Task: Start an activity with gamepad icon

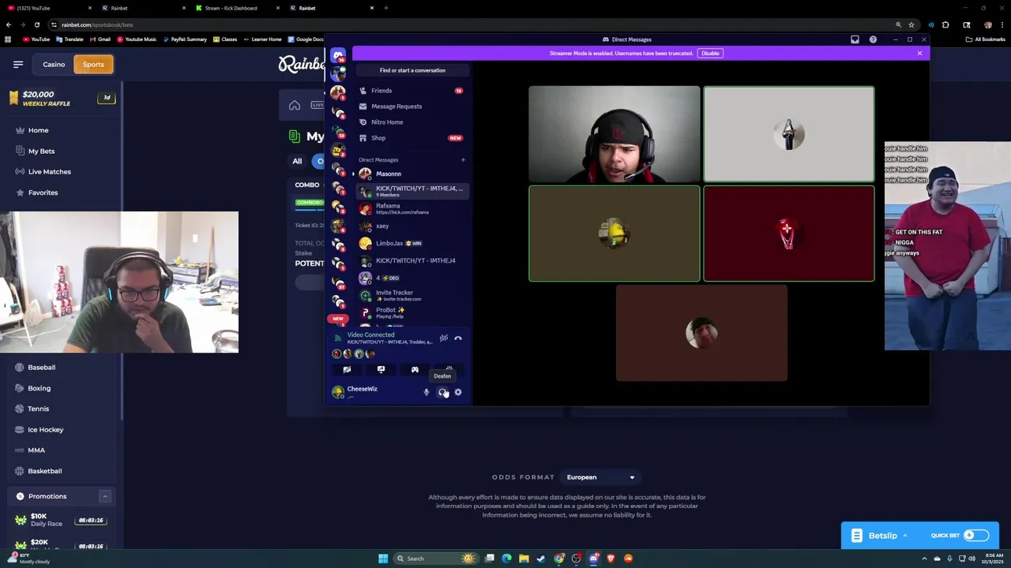Action: (415, 369)
